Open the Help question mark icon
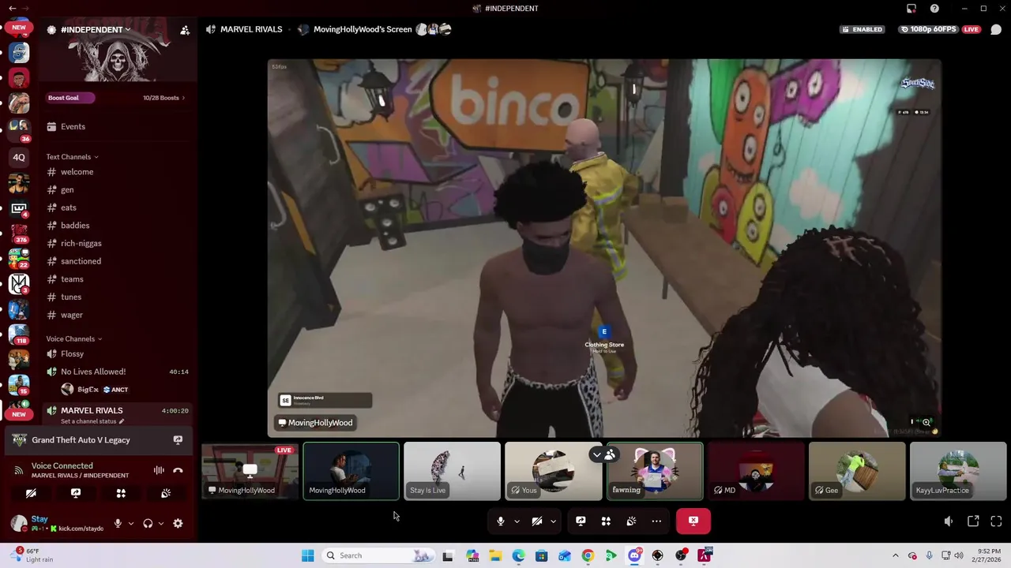The width and height of the screenshot is (1011, 568). [934, 9]
